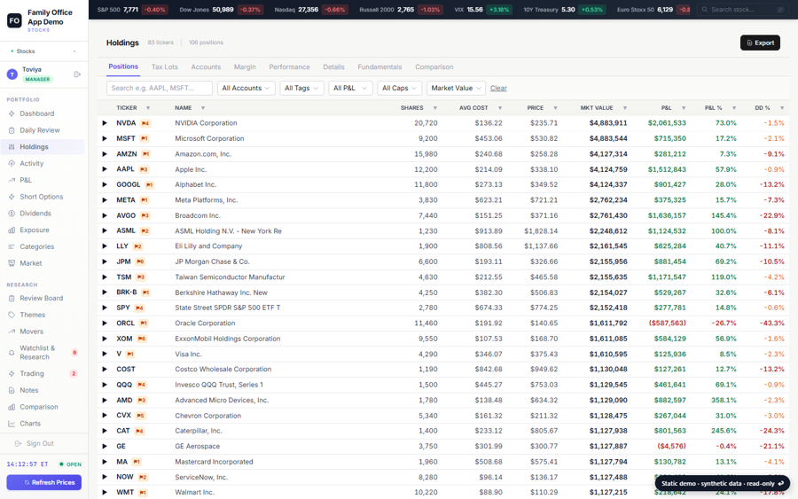
Task: Open the Themes sidebar icon
Action: pos(12,315)
